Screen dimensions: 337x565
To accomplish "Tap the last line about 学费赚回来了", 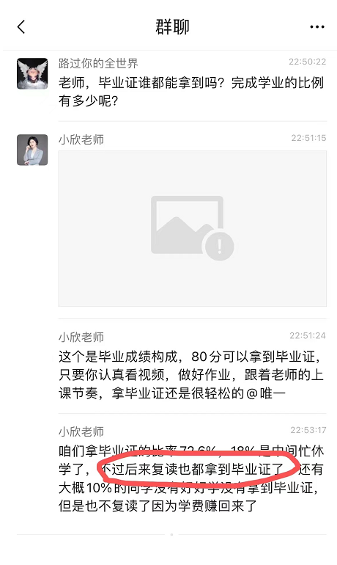I will (x=158, y=506).
